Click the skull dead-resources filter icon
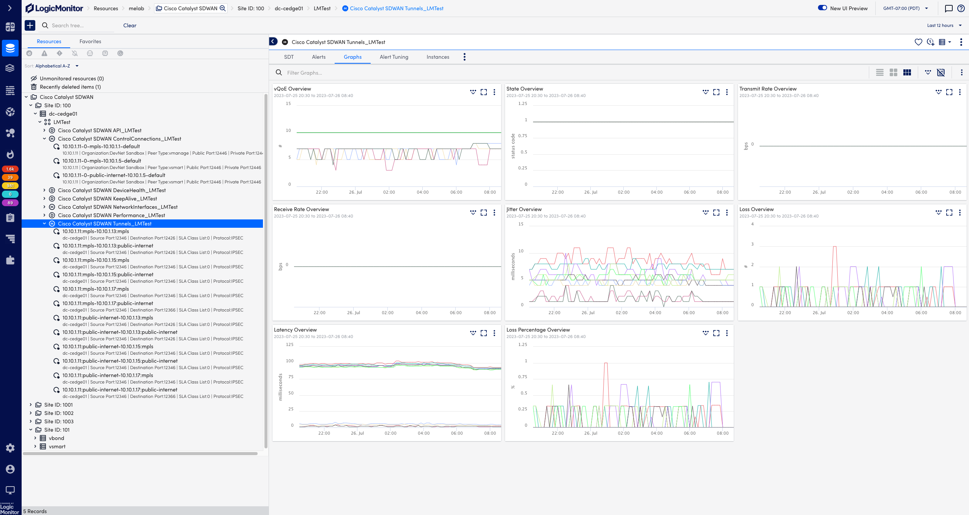Viewport: 969px width, 515px height. coord(90,53)
